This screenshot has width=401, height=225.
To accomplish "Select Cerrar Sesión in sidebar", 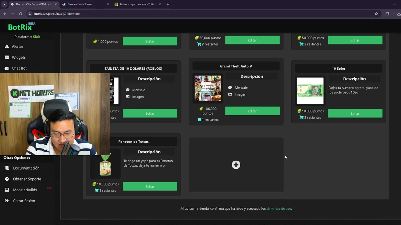I will (24, 201).
